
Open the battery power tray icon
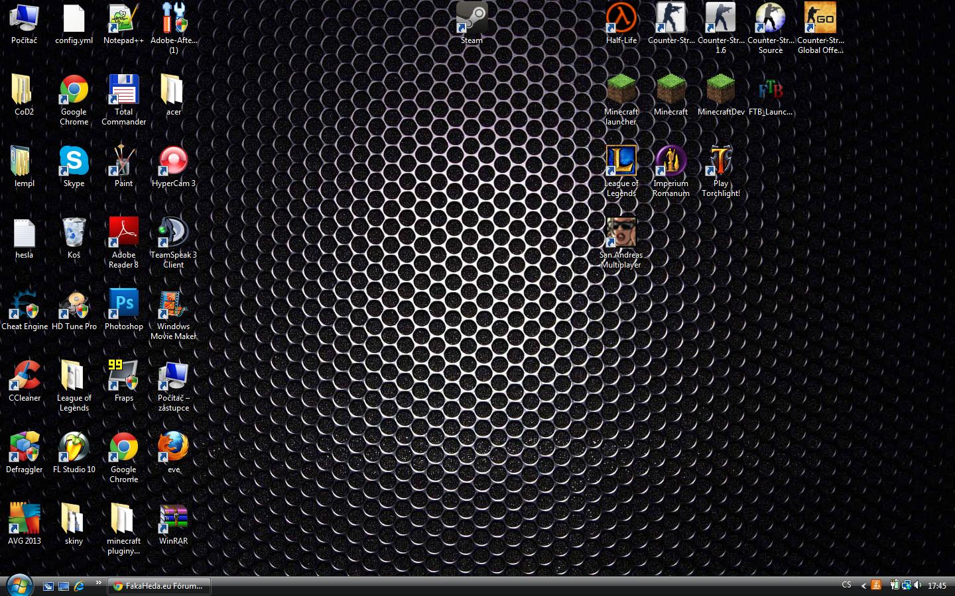[895, 585]
